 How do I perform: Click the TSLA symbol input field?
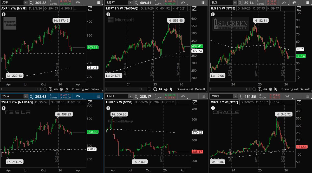click(x=12, y=96)
